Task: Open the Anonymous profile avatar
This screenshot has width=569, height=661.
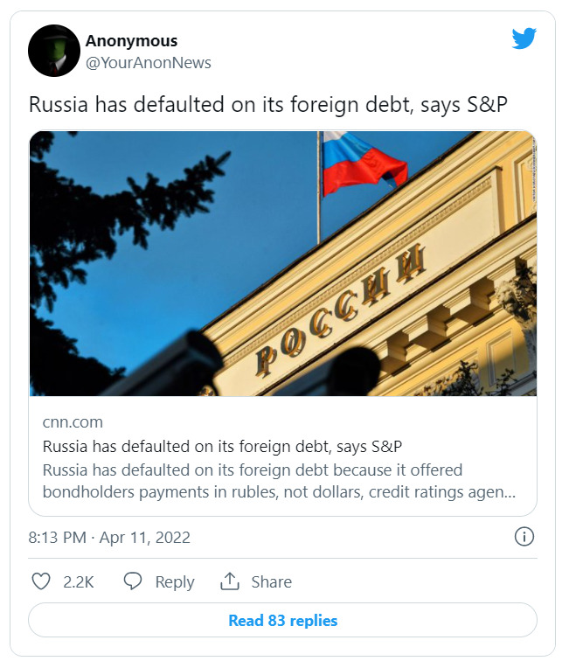Action: coord(54,52)
